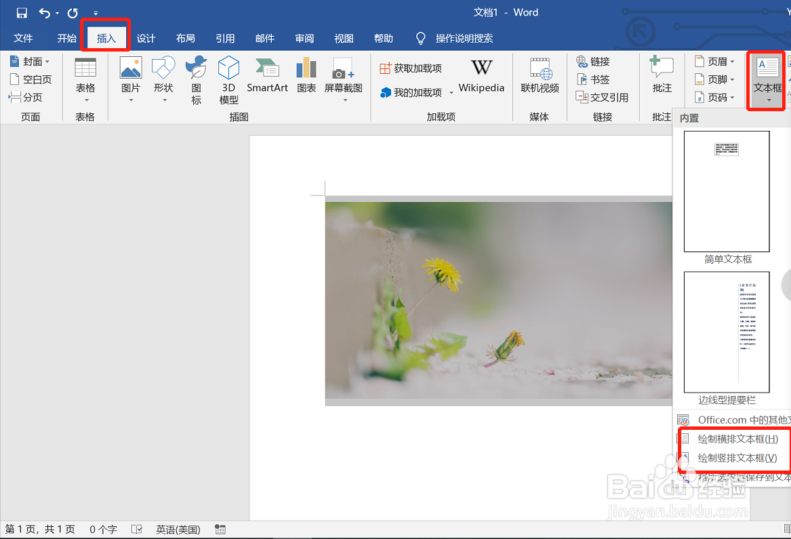Image resolution: width=791 pixels, height=539 pixels.
Task: Select the 简单文本框 thumbnail
Action: (727, 192)
